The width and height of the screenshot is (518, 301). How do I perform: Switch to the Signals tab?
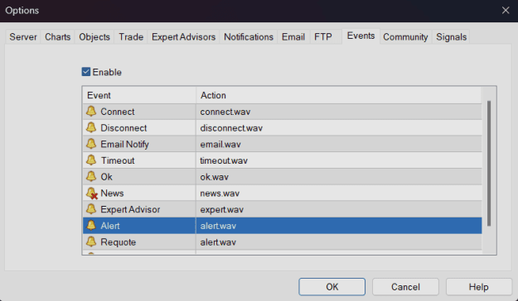coord(451,37)
